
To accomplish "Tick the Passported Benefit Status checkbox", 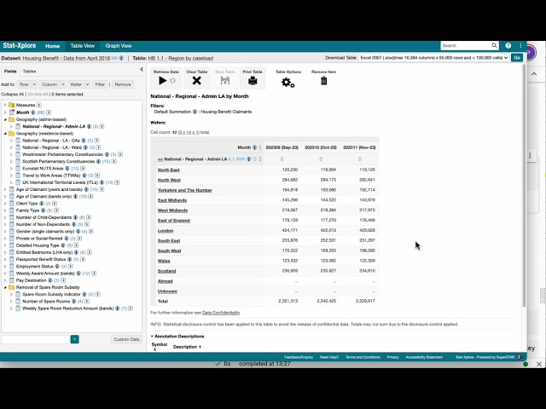I will pyautogui.click(x=11, y=259).
